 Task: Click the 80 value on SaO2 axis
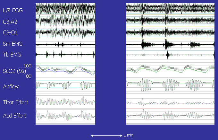[29, 76]
